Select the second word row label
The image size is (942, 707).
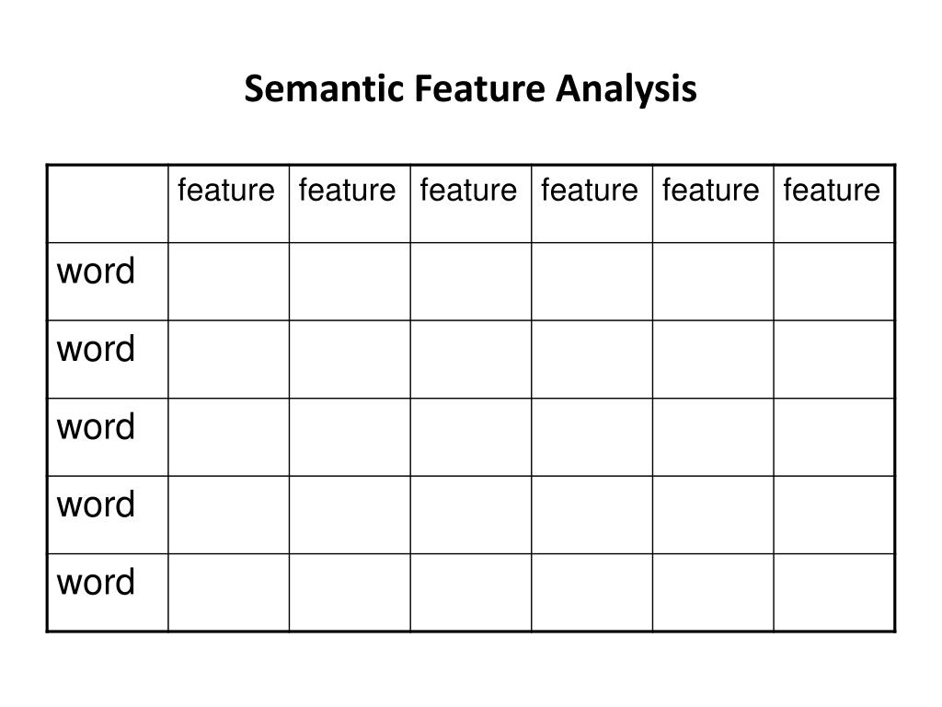(97, 349)
